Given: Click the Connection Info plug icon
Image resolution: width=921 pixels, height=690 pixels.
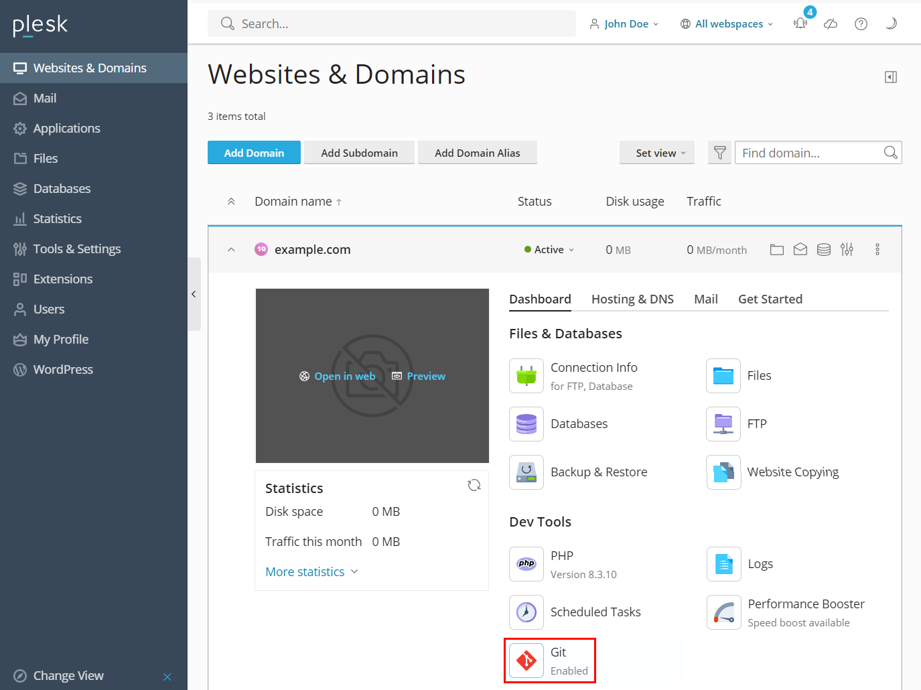Looking at the screenshot, I should click(x=526, y=376).
